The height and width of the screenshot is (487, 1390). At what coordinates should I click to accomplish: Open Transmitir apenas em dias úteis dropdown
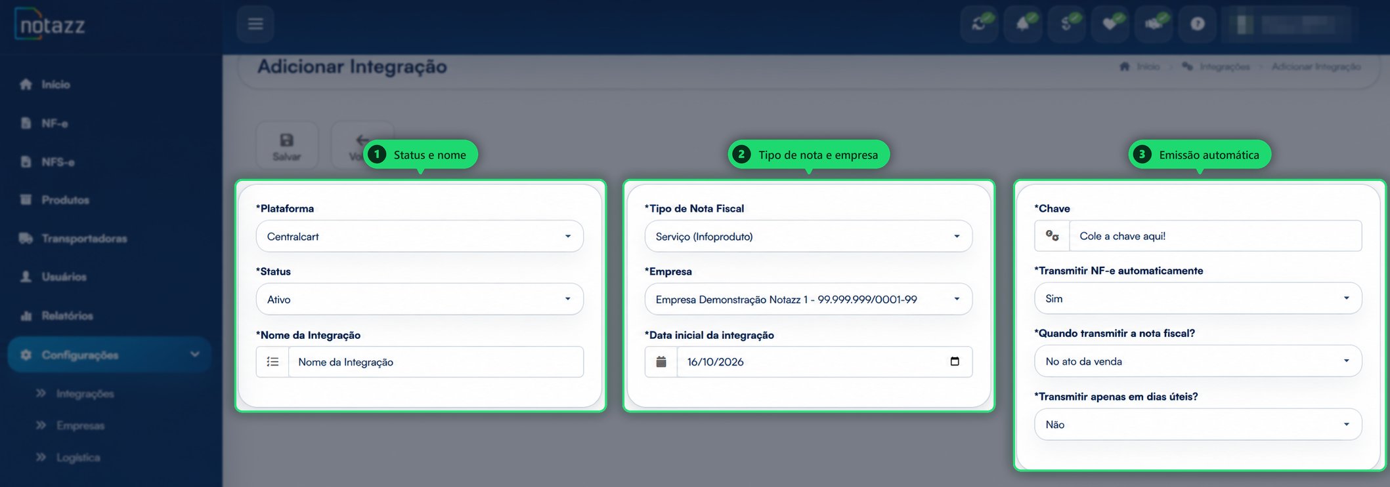point(1198,424)
